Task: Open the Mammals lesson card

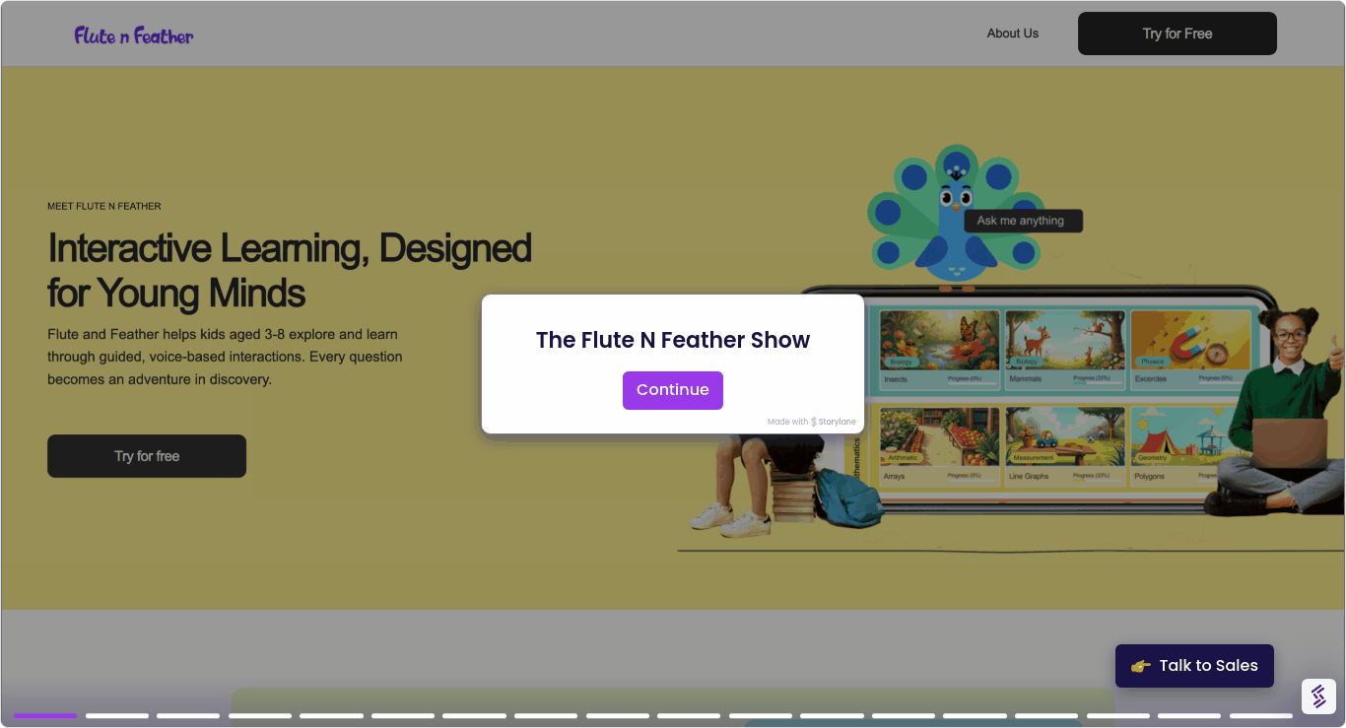Action: [x=1065, y=350]
